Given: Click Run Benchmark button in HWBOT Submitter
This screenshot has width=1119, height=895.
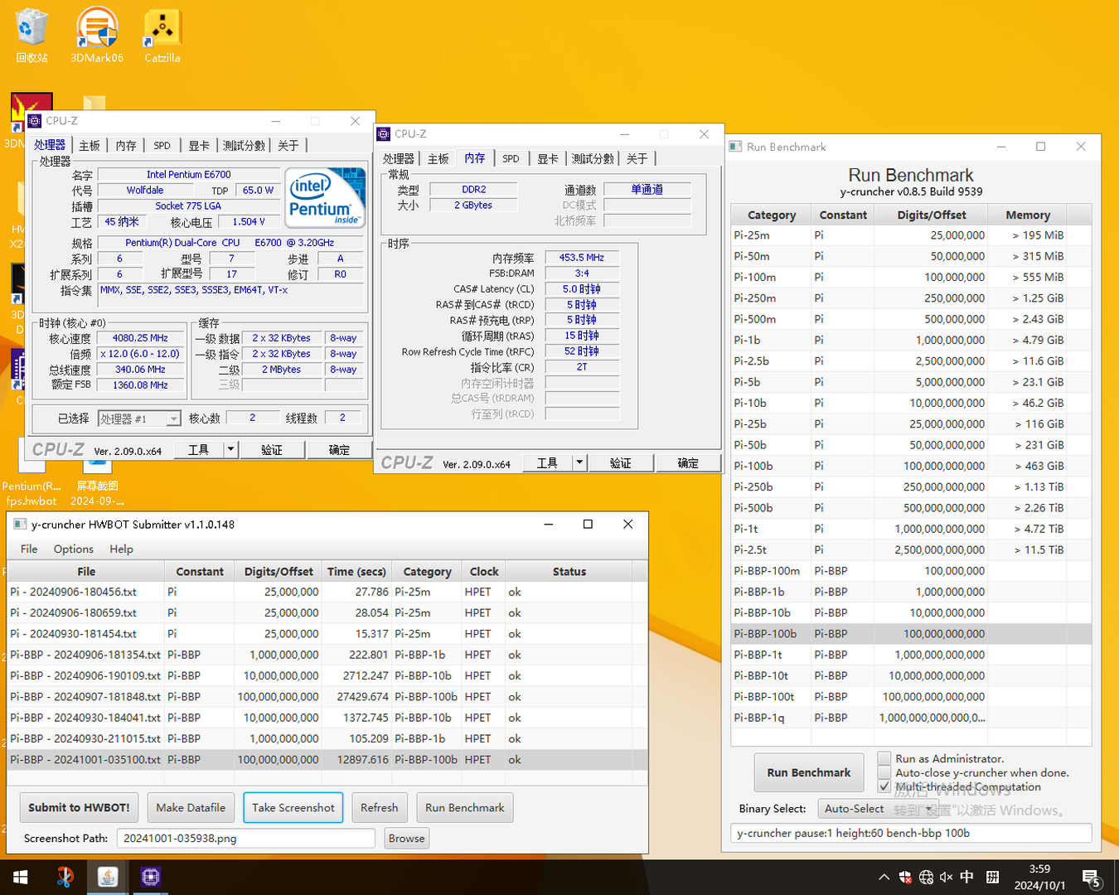Looking at the screenshot, I should coord(465,808).
